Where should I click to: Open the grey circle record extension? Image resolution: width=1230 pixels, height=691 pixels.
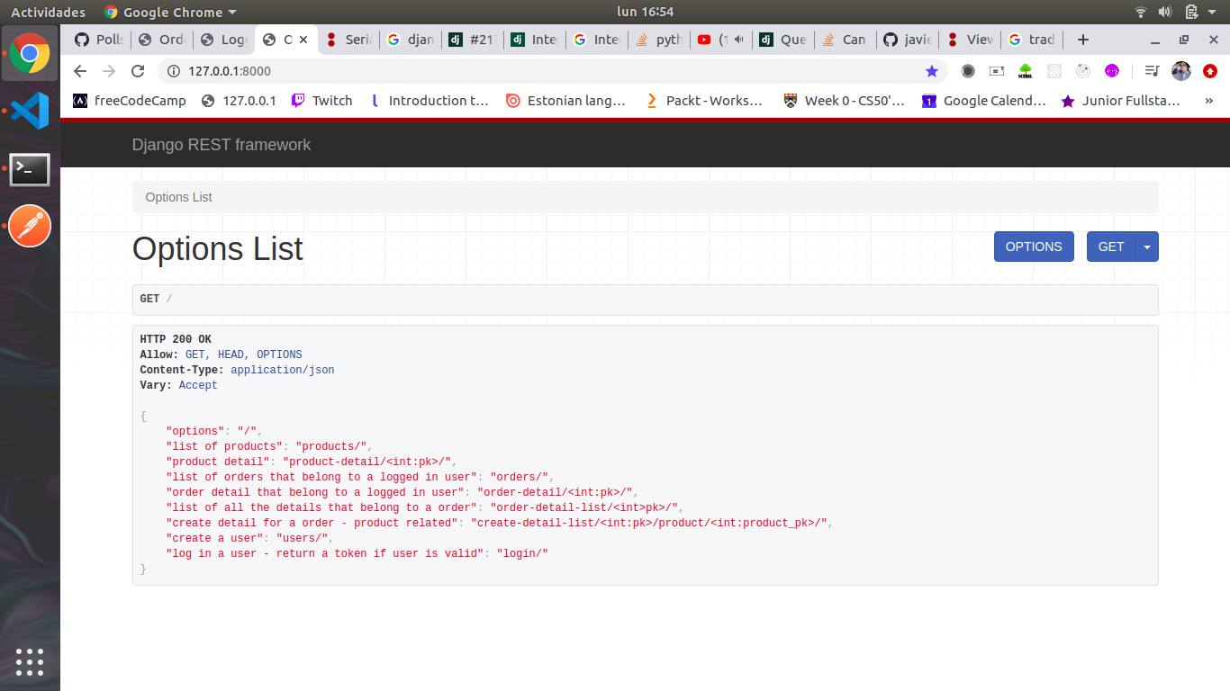(x=968, y=71)
